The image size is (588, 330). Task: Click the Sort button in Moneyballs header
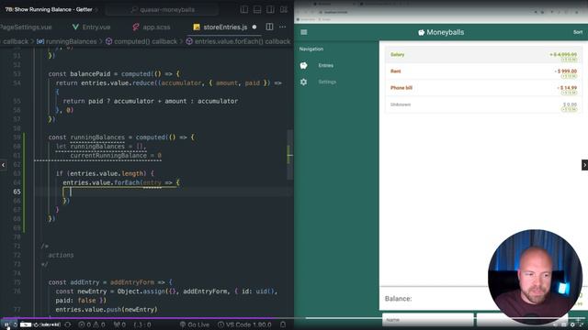click(578, 32)
